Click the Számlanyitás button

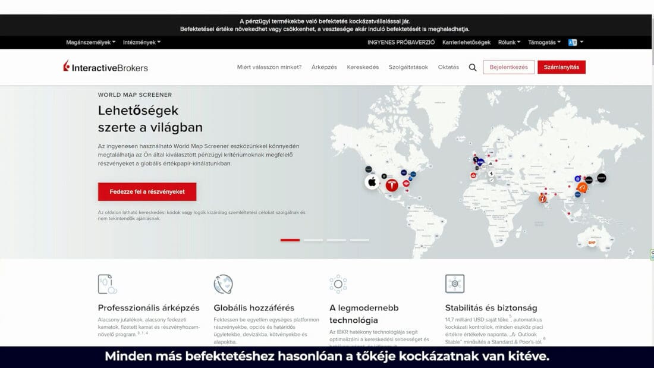coord(561,67)
